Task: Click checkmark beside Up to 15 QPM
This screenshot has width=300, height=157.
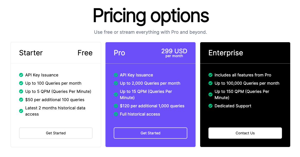Action: pyautogui.click(x=116, y=94)
